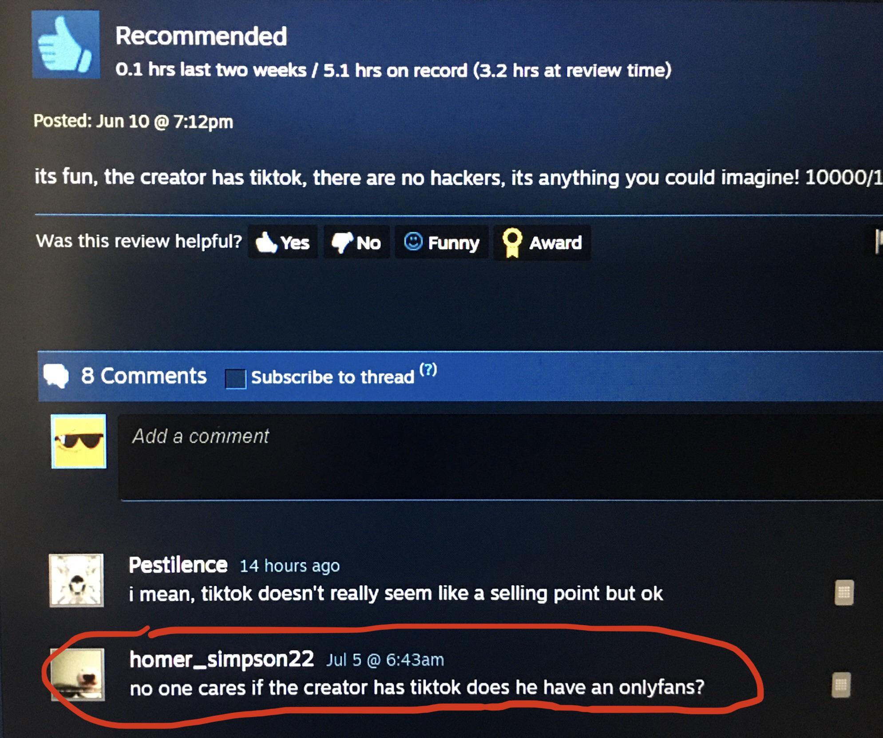The width and height of the screenshot is (883, 738).
Task: Click the '14 hours ago' comment timestamp
Action: [290, 566]
